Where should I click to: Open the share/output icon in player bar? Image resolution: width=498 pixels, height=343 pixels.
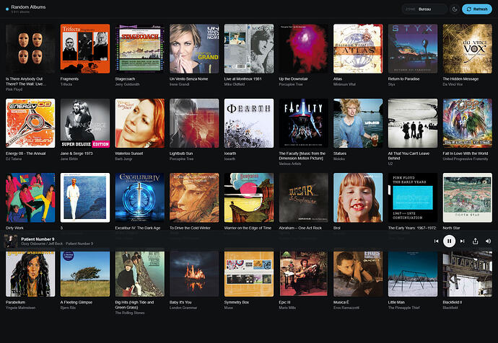(475, 241)
